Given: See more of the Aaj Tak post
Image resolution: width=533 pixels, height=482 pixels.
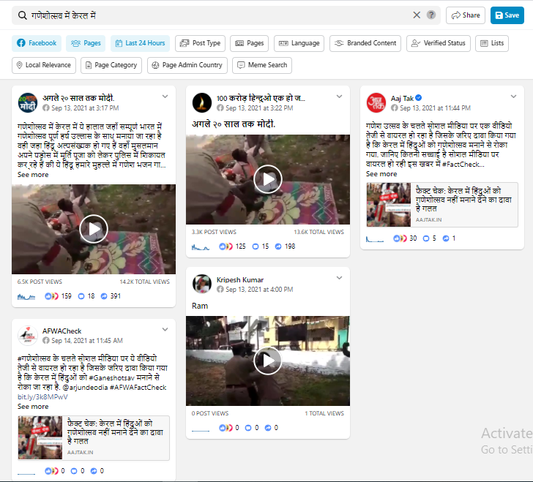Looking at the screenshot, I should (381, 174).
